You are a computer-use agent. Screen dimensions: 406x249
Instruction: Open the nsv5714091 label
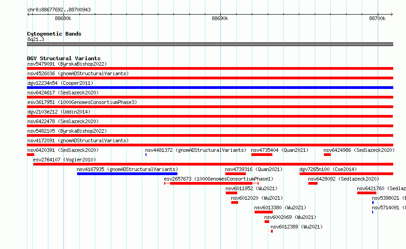pos(389,207)
